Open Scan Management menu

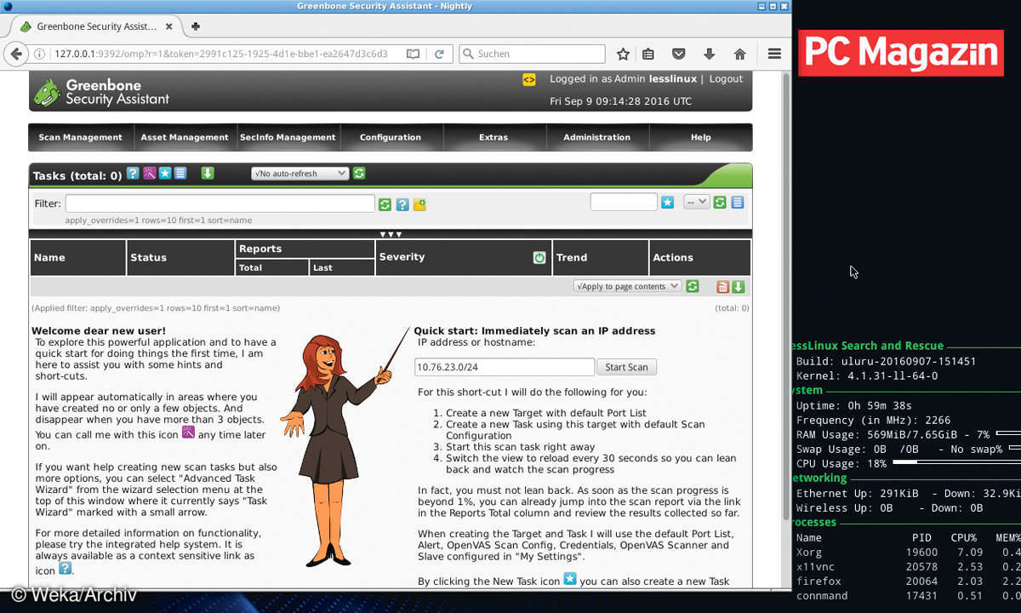80,137
